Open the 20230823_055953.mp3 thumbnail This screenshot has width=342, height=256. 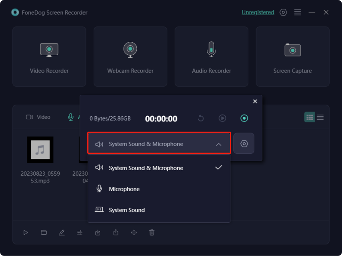[40, 150]
